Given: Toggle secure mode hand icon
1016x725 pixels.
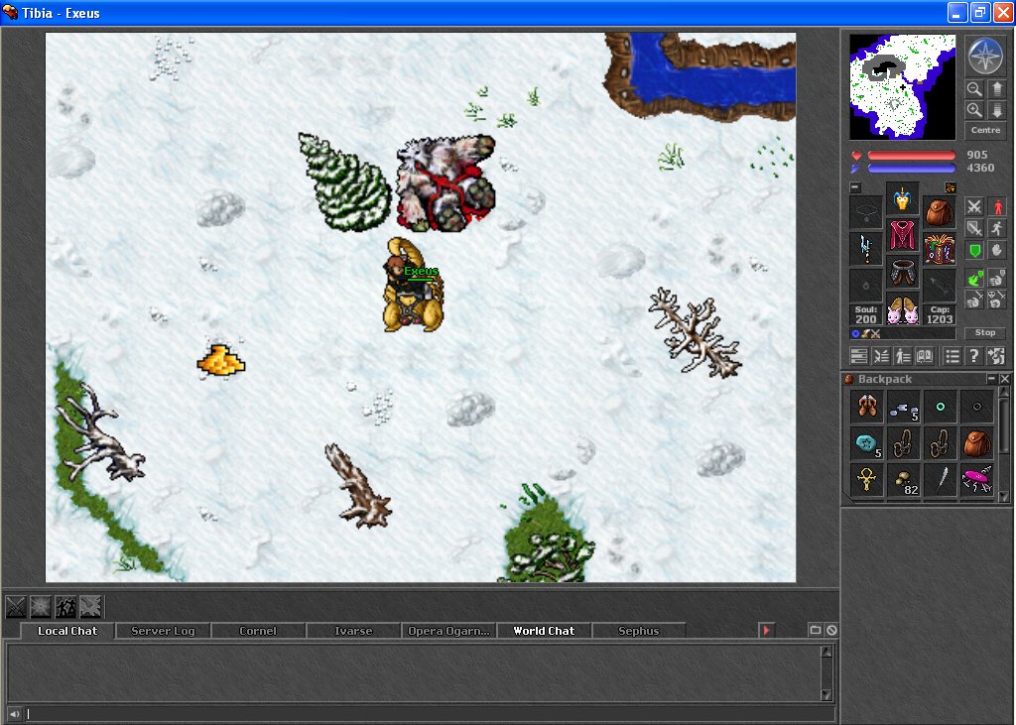Looking at the screenshot, I should (x=997, y=250).
